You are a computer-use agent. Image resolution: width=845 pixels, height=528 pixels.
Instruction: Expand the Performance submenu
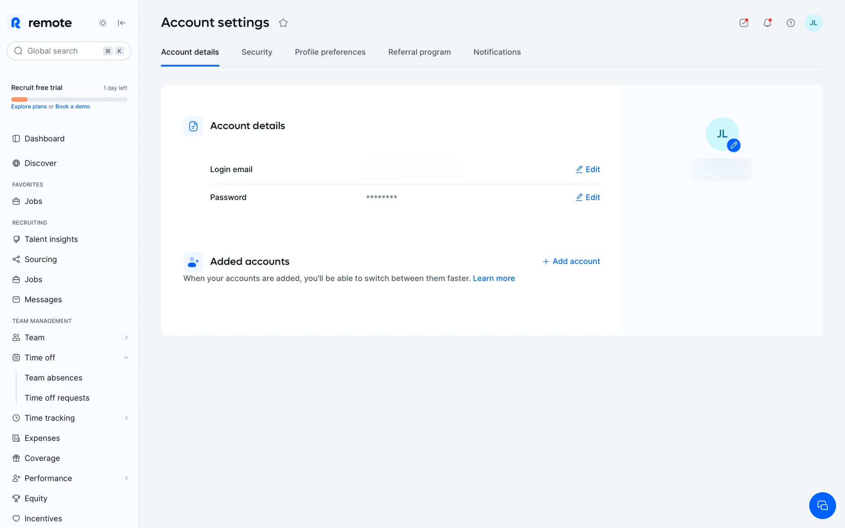[126, 478]
